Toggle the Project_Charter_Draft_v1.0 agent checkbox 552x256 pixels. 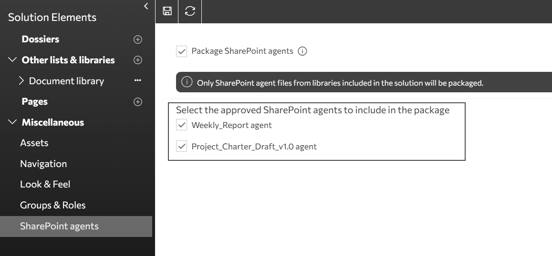tap(181, 146)
